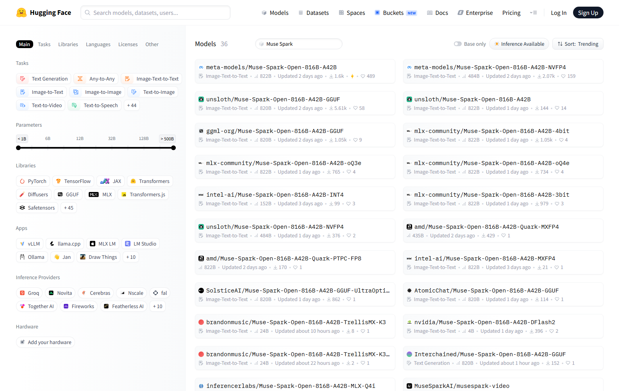Click the left handle of the Parameters slider

[x=18, y=148]
